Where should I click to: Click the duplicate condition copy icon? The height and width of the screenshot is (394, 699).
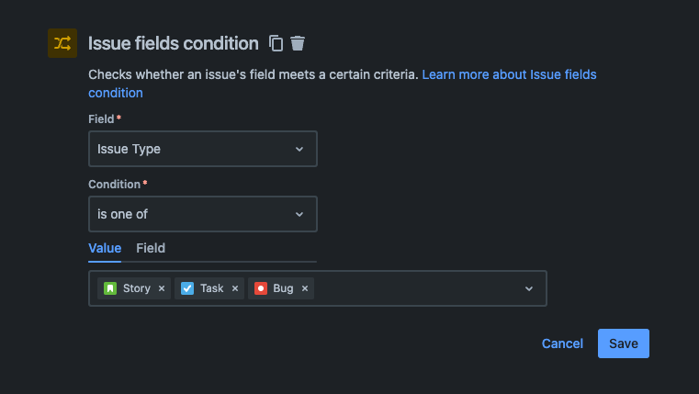pyautogui.click(x=276, y=43)
